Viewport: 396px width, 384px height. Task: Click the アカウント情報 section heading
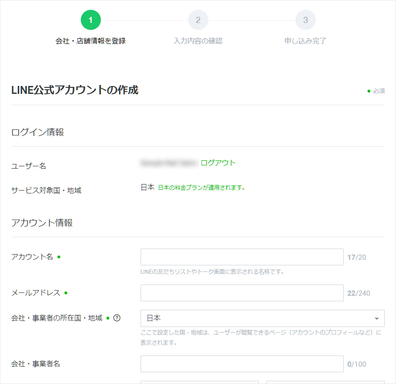point(42,223)
